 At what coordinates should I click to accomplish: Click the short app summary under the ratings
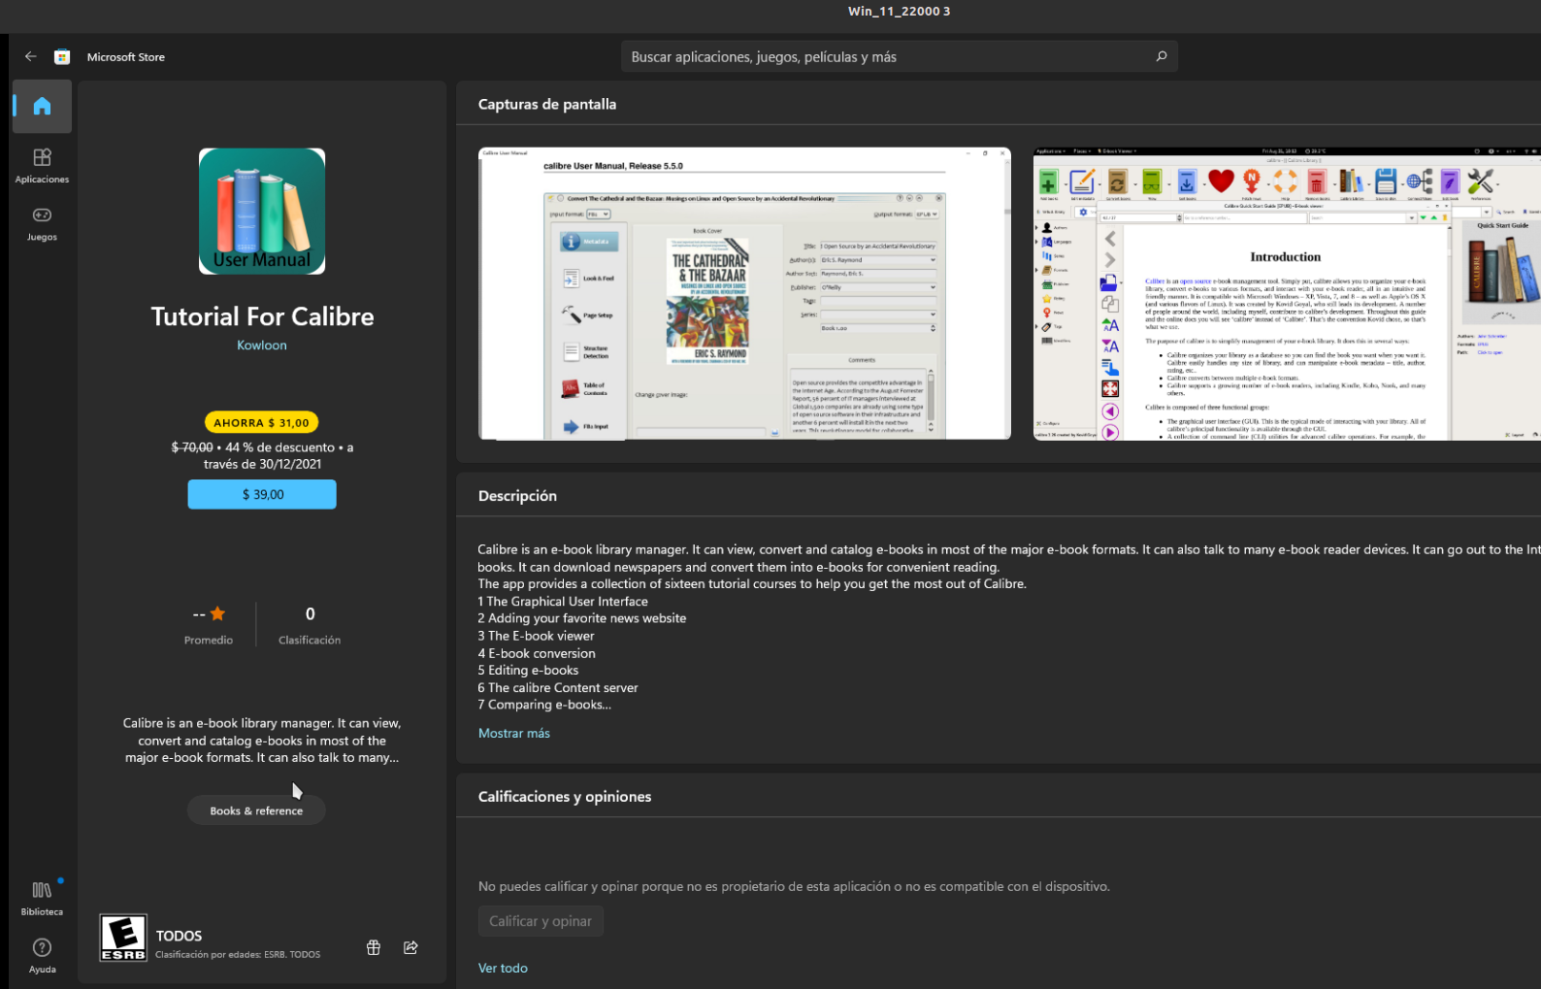pyautogui.click(x=262, y=741)
